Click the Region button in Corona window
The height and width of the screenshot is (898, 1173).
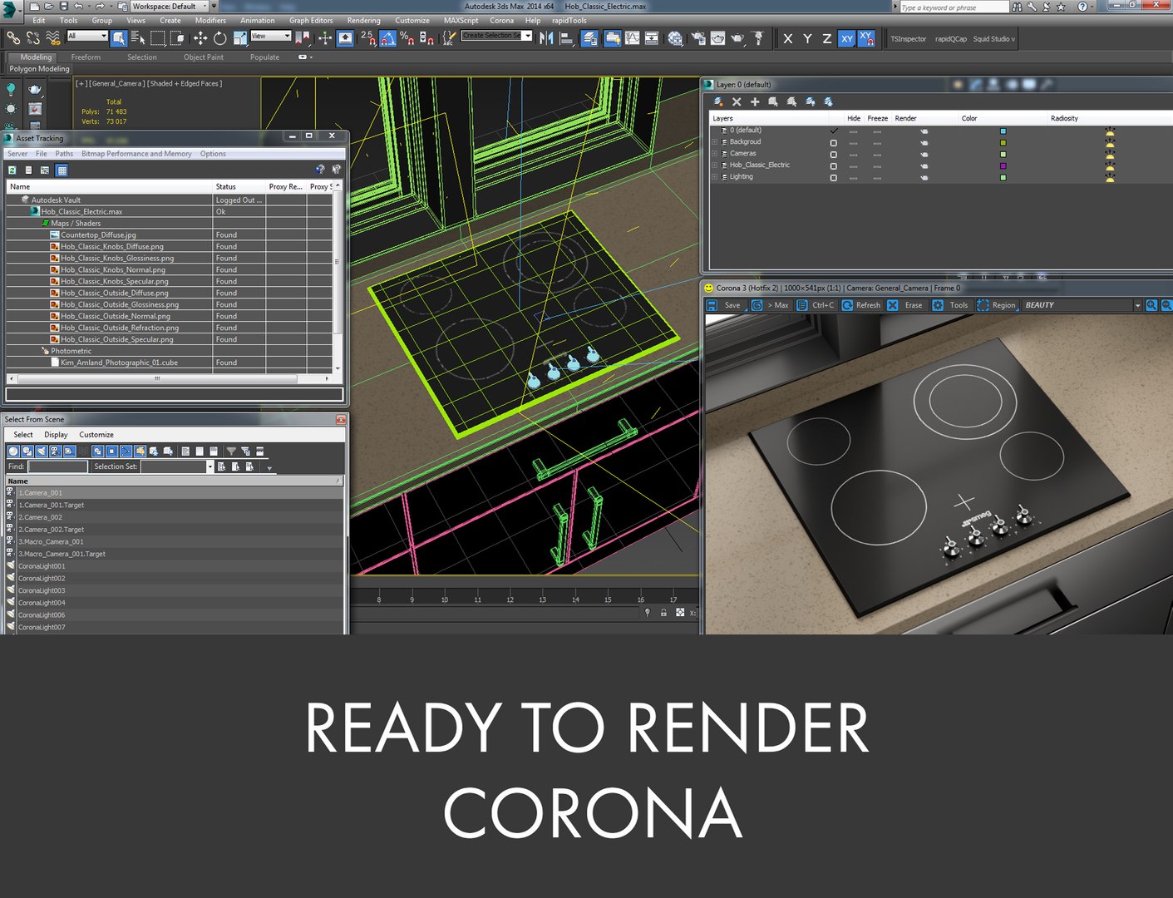point(997,305)
